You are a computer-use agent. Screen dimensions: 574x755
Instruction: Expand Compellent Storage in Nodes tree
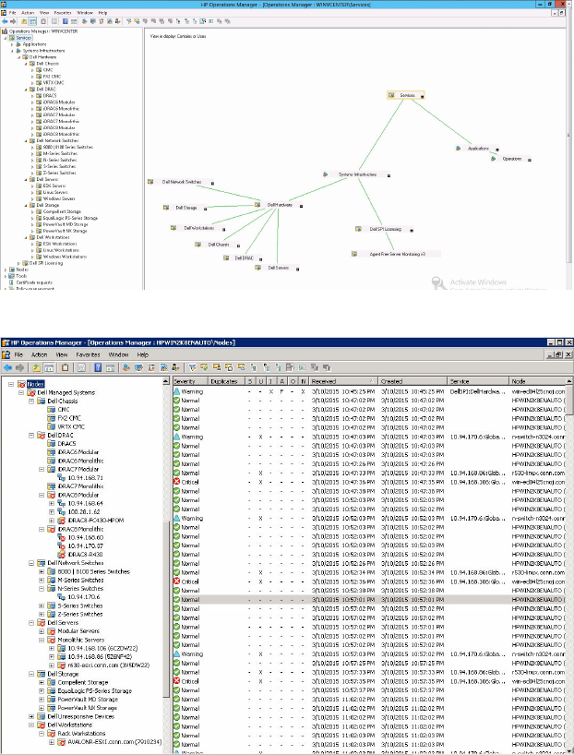point(42,682)
